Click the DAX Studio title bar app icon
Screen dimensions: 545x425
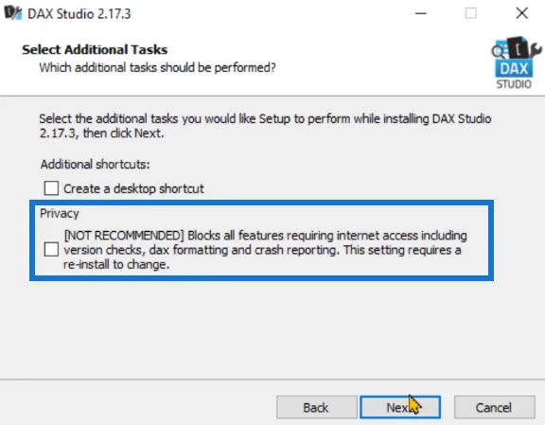coord(13,13)
